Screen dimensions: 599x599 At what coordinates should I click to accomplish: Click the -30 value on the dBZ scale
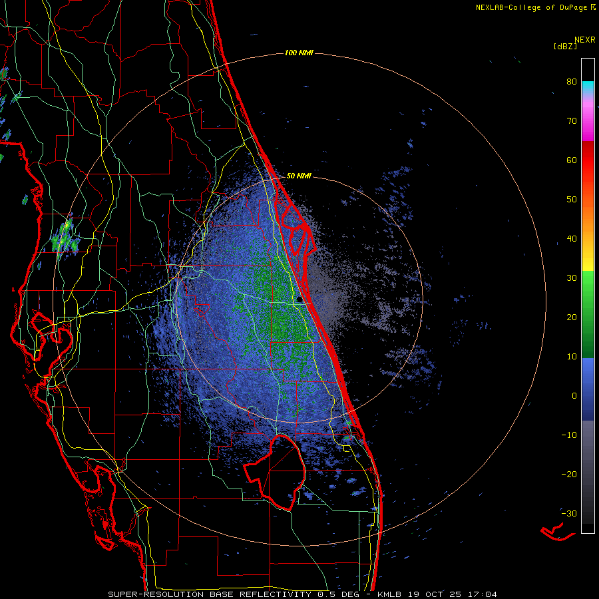coord(569,513)
